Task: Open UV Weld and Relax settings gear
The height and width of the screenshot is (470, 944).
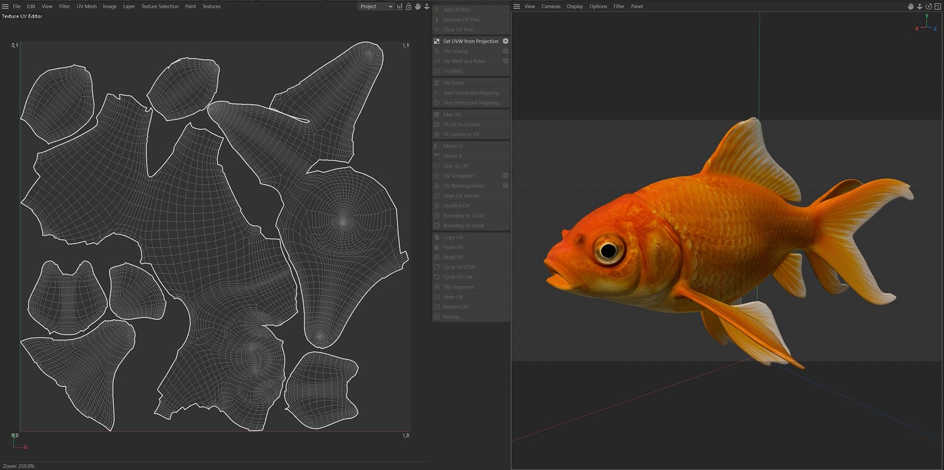Action: click(x=505, y=61)
